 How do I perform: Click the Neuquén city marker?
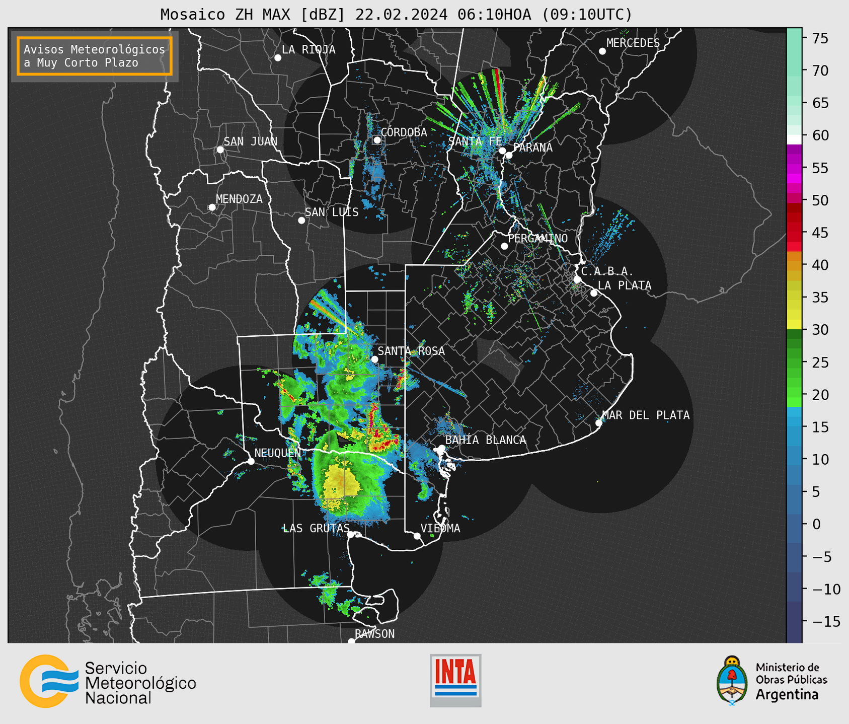pyautogui.click(x=251, y=461)
